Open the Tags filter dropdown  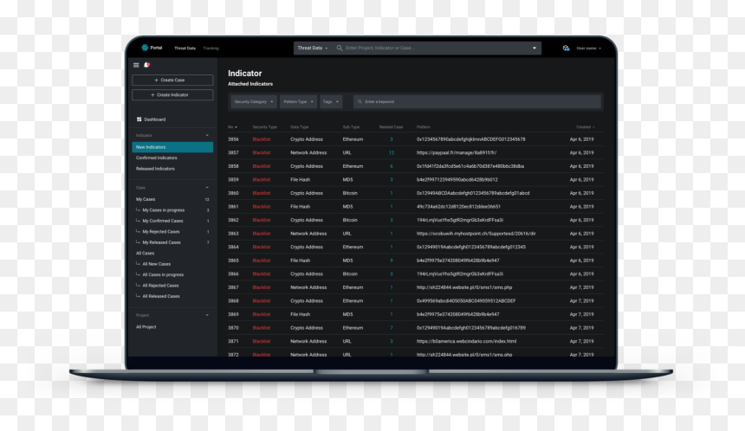[331, 101]
